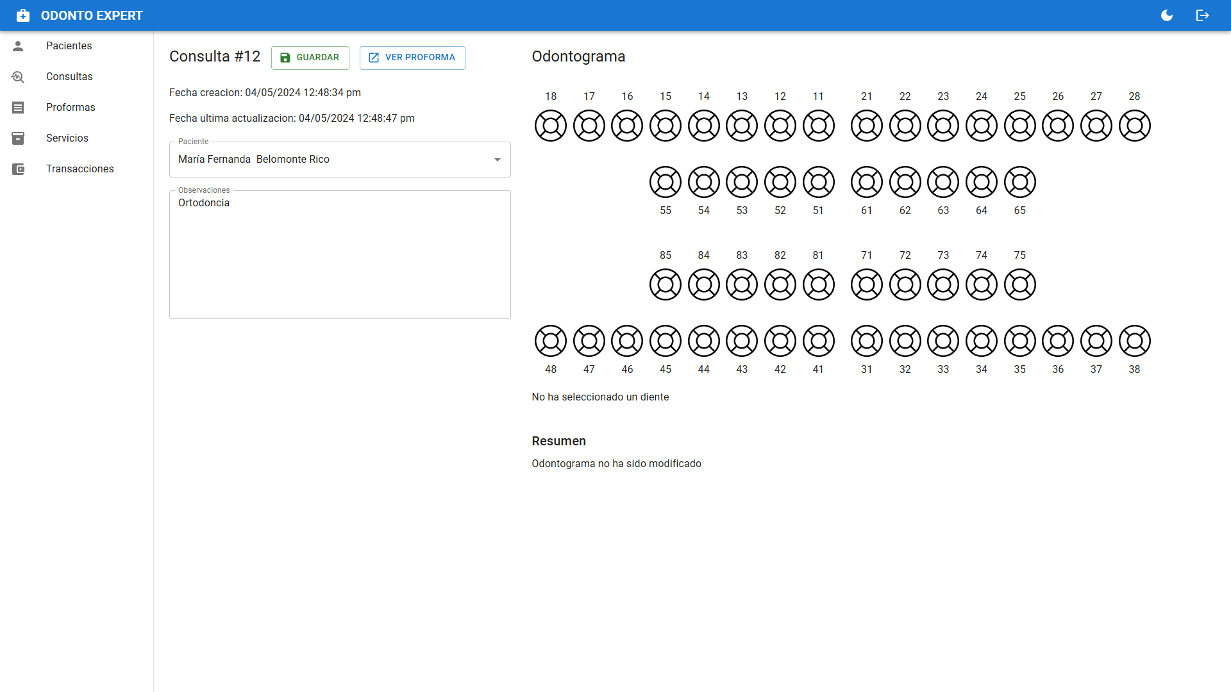The width and height of the screenshot is (1231, 692).
Task: Navigate to Transacciones section
Action: (x=80, y=169)
